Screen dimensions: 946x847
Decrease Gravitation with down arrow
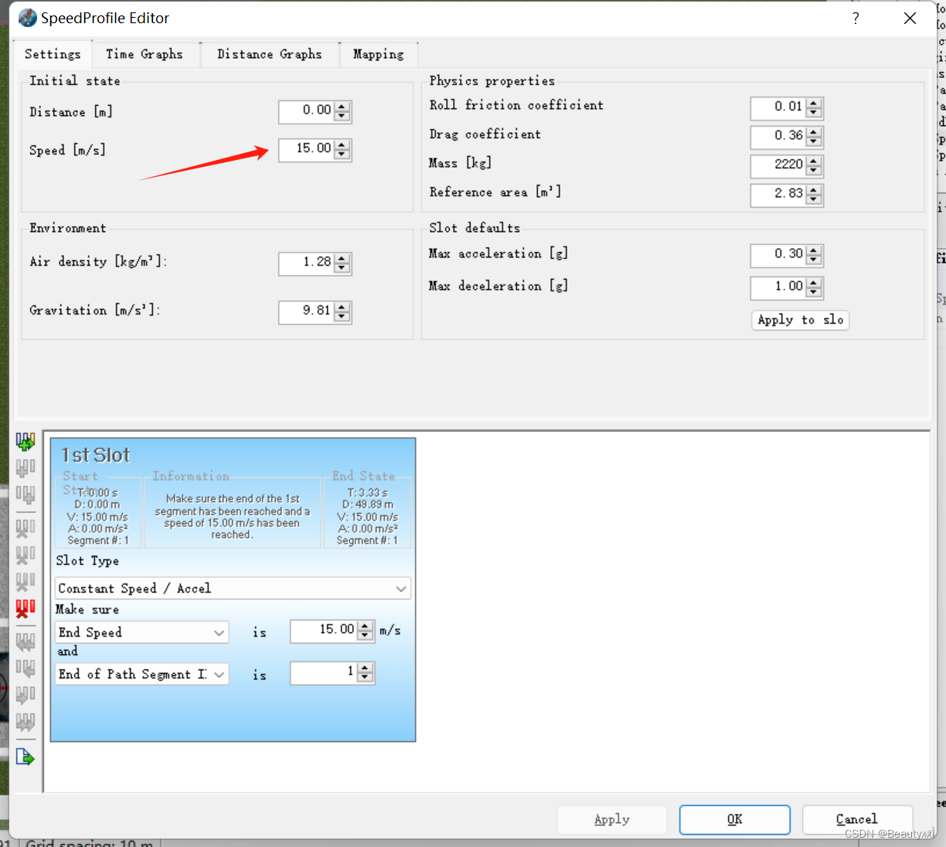point(342,317)
